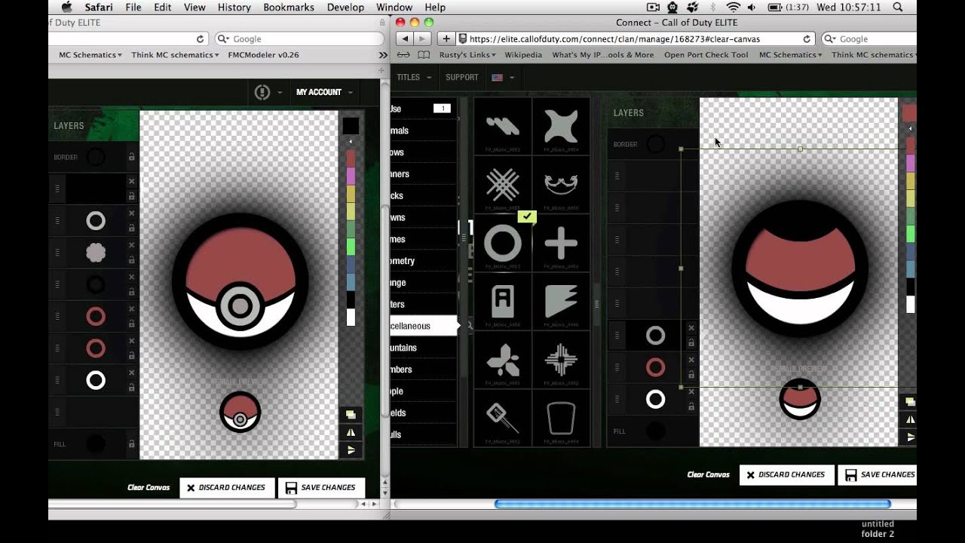Pick white swatch in right palette
This screenshot has width=965, height=543.
click(x=910, y=305)
